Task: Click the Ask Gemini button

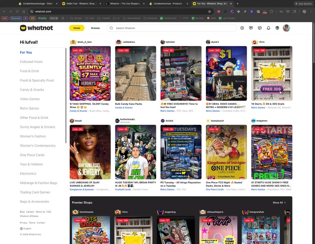Action: 303,4
